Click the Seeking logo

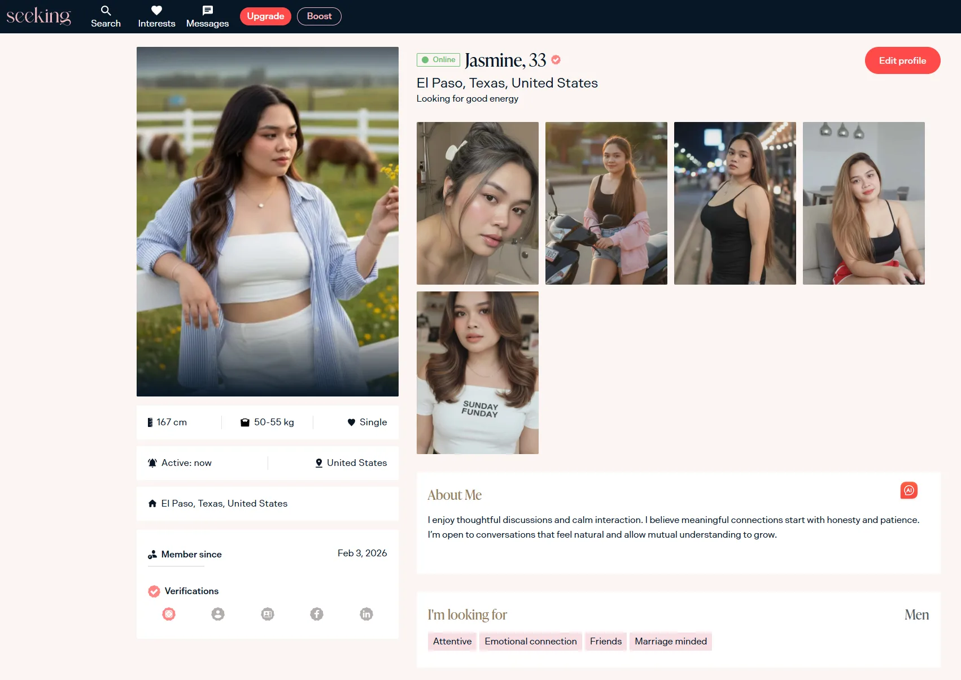(x=38, y=16)
